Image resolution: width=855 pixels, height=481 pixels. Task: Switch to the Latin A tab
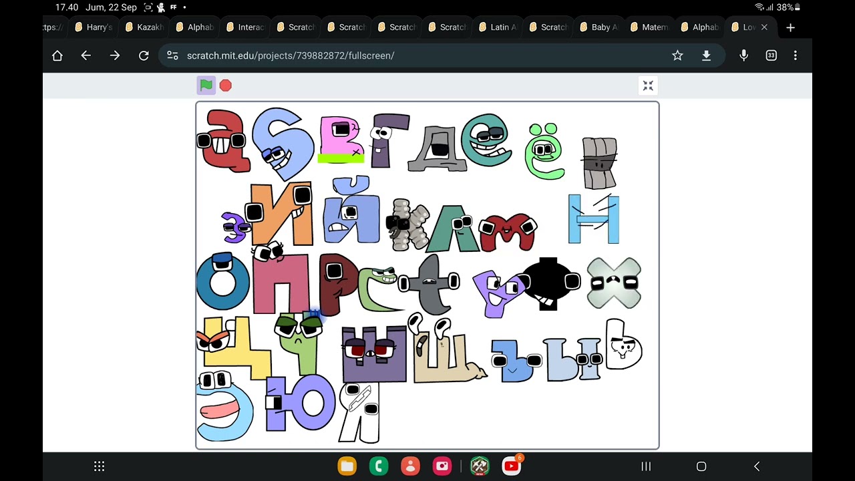click(x=498, y=27)
